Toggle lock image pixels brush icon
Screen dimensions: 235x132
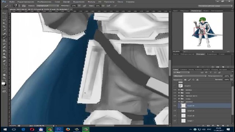coord(189,80)
